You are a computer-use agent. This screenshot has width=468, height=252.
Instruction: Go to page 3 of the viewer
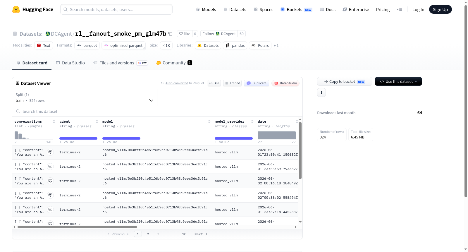pyautogui.click(x=158, y=234)
